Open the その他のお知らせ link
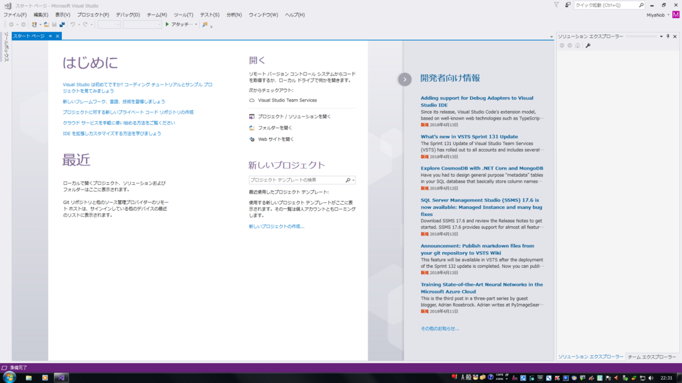 440,328
